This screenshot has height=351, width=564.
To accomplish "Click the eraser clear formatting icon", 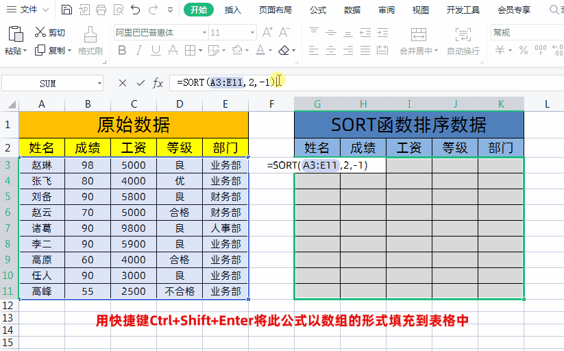I will coord(284,51).
